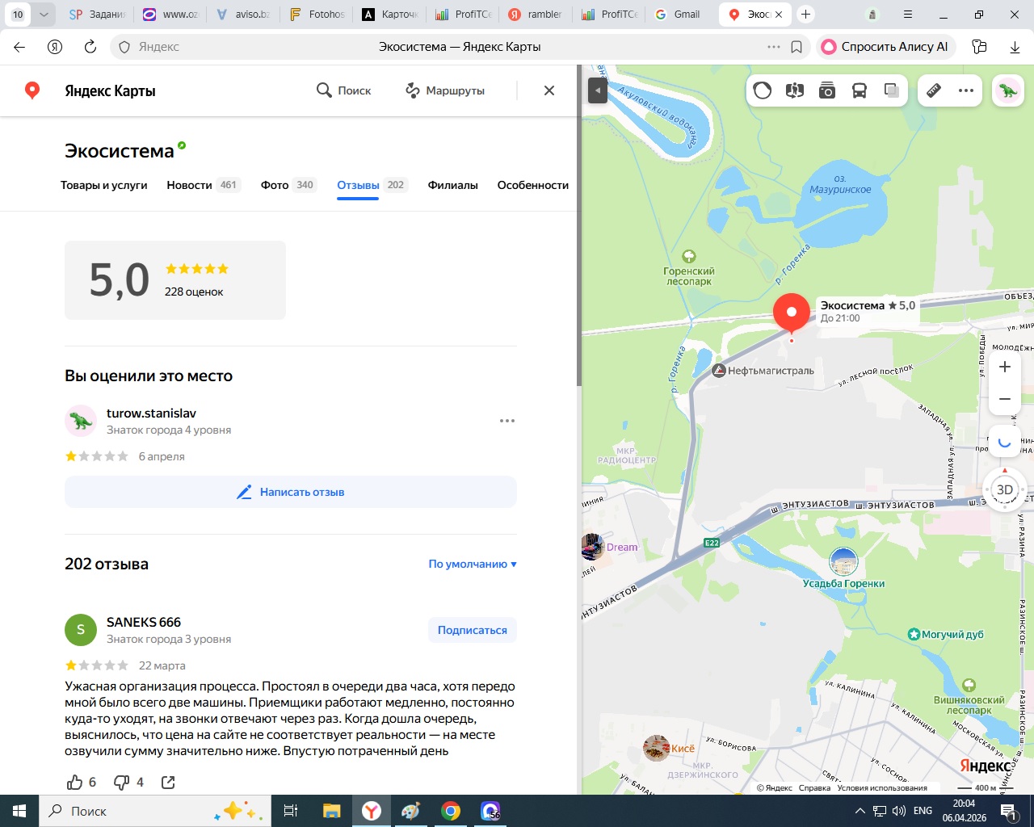Open more options for turow.stanislav review
This screenshot has width=1034, height=827.
coord(507,421)
